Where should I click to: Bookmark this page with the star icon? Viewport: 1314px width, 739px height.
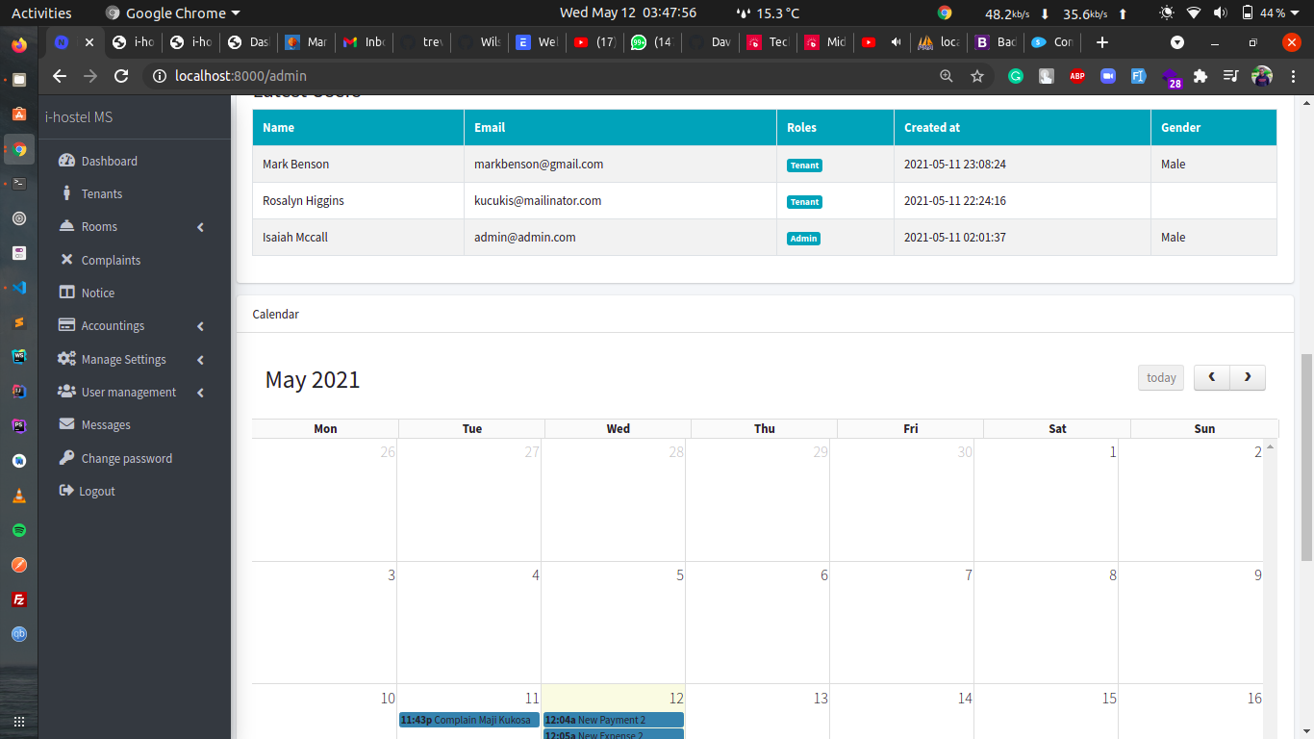point(977,76)
